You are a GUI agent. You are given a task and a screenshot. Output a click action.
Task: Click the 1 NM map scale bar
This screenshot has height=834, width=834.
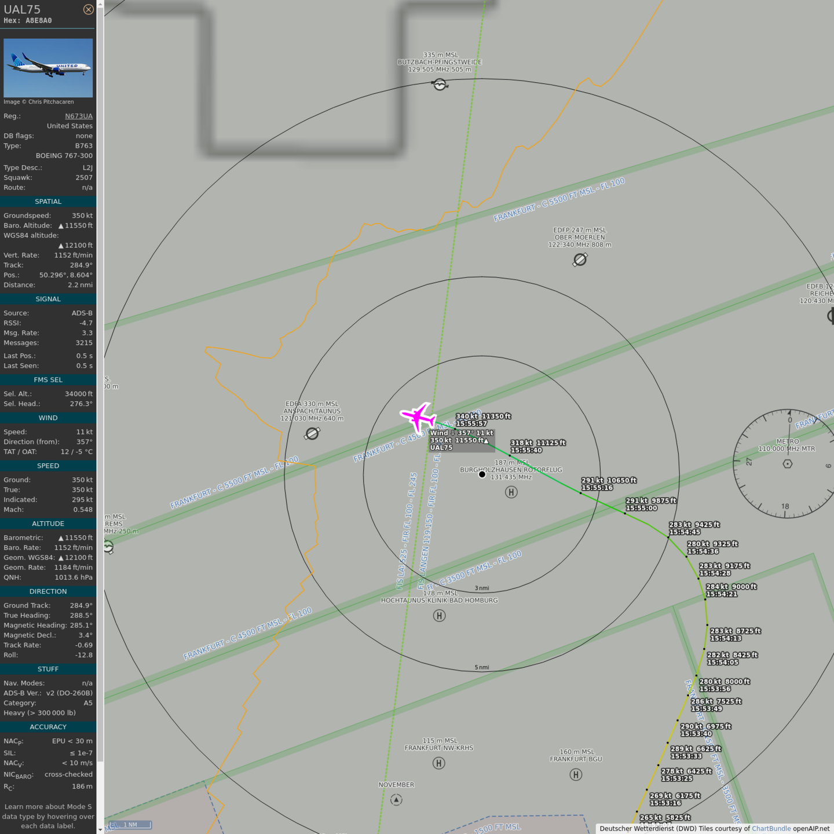tap(130, 824)
